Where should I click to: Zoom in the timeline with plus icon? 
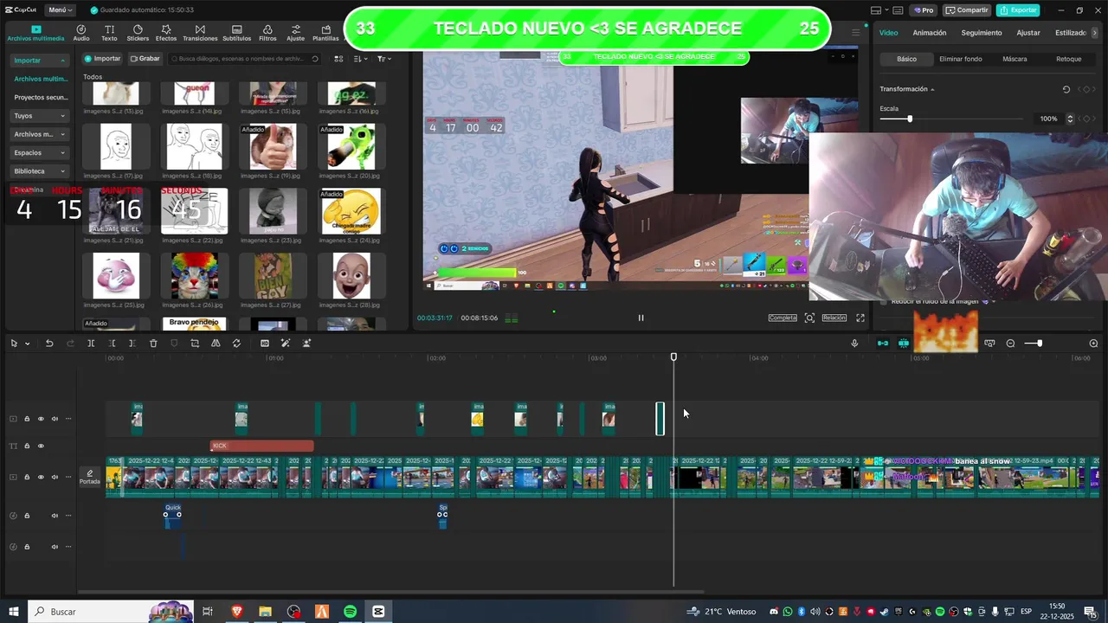pos(1093,344)
